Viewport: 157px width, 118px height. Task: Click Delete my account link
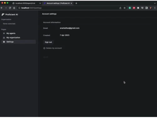pyautogui.click(x=54, y=48)
